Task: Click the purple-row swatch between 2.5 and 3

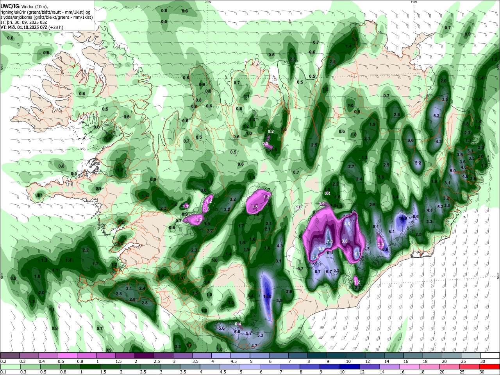Action: coord(163,355)
